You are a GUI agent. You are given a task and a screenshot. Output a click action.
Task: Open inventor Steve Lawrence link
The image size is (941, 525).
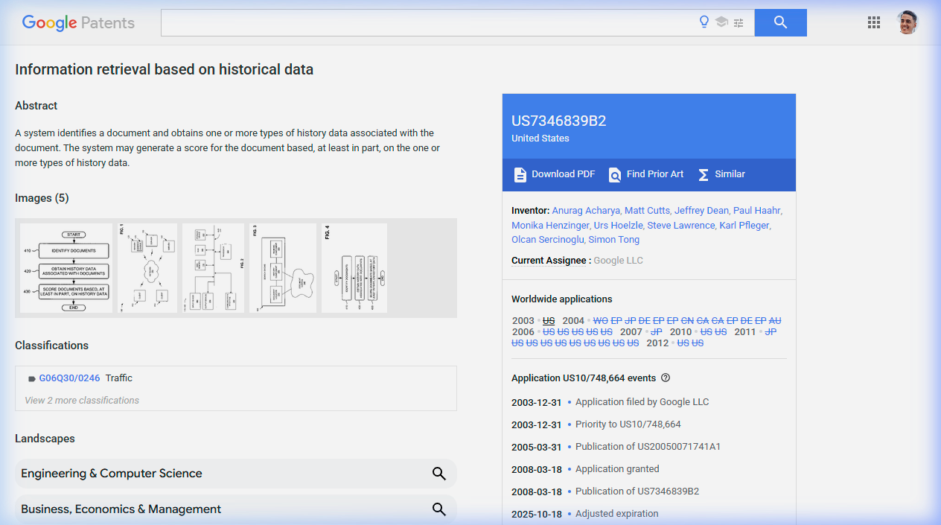pos(681,225)
